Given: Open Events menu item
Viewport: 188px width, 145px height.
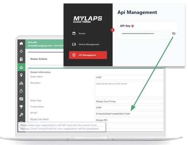Looking at the screenshot, I should point(82,34).
